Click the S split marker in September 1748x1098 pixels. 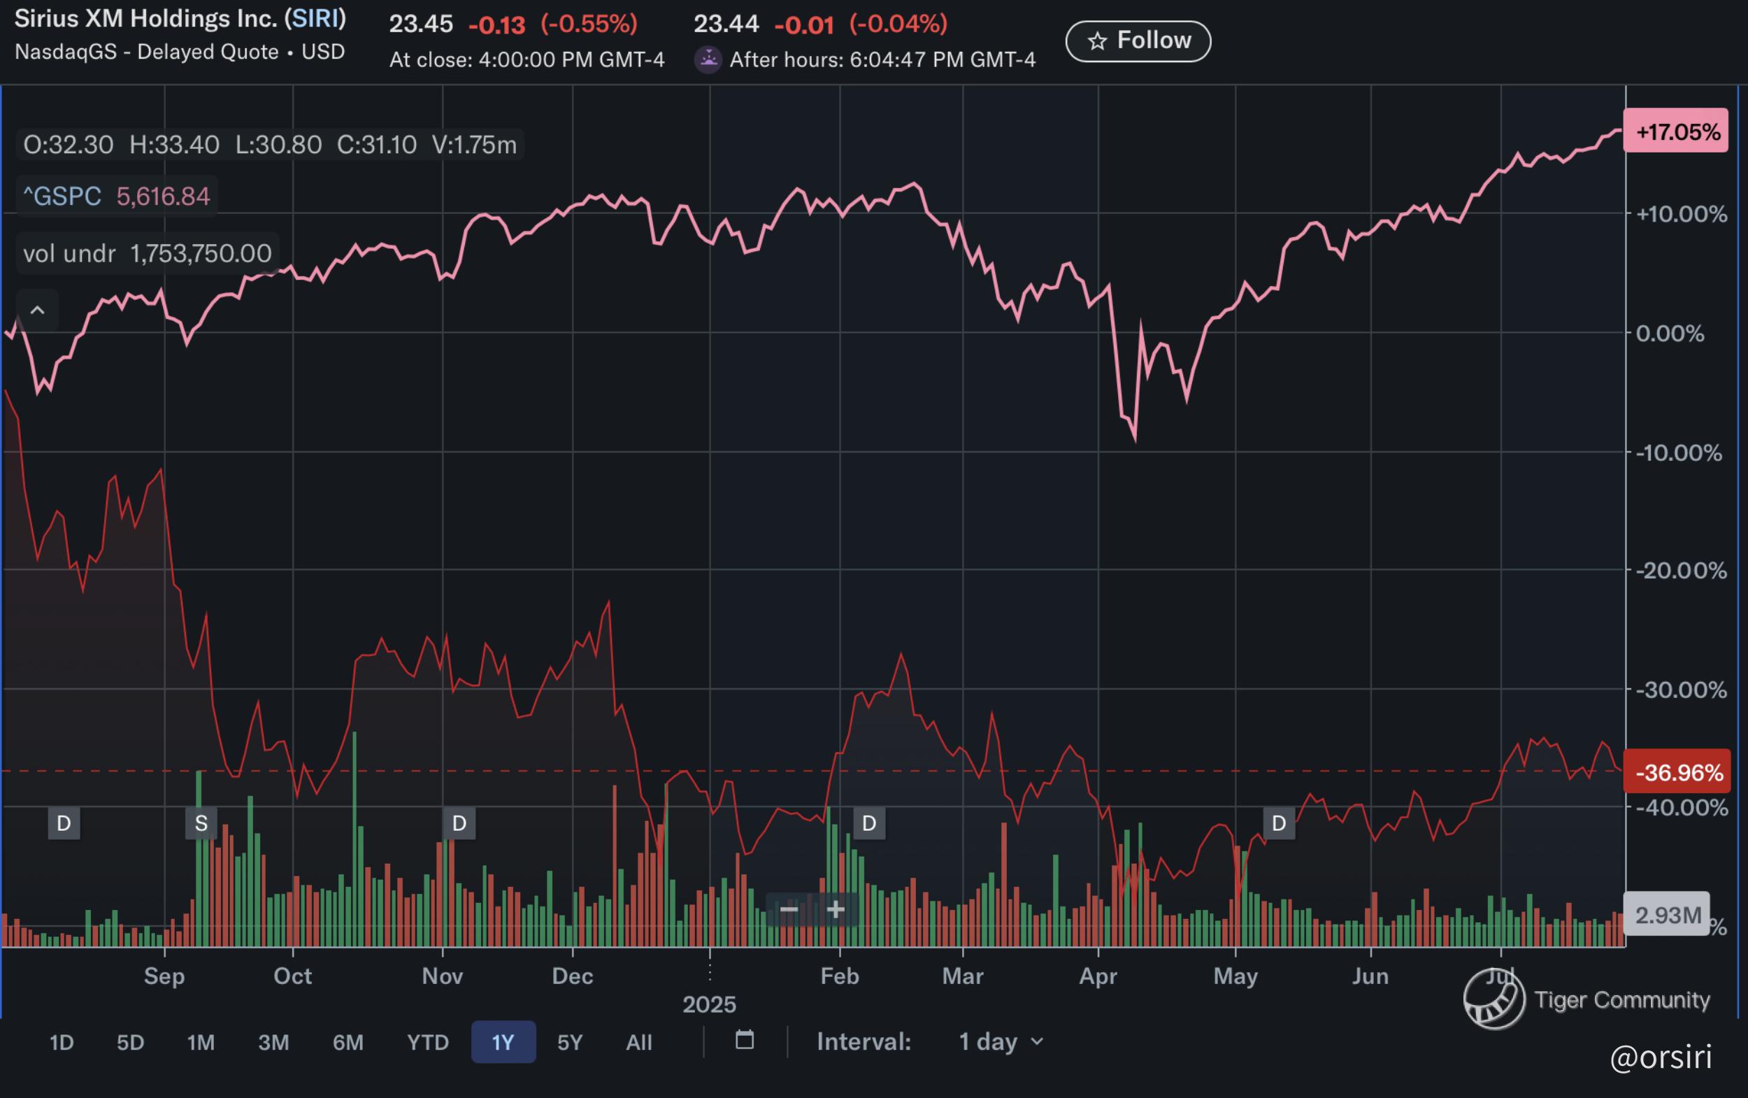201,824
